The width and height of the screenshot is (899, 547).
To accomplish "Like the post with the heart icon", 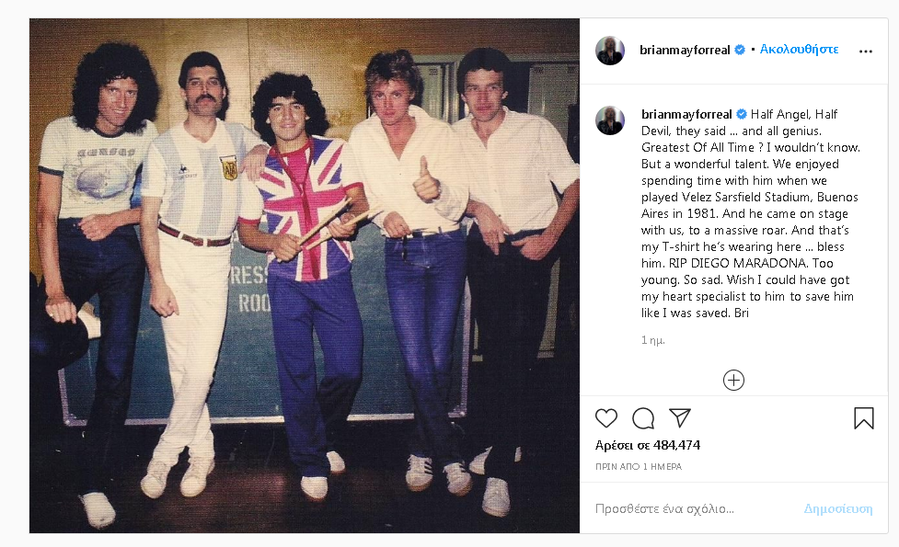I will tap(606, 418).
